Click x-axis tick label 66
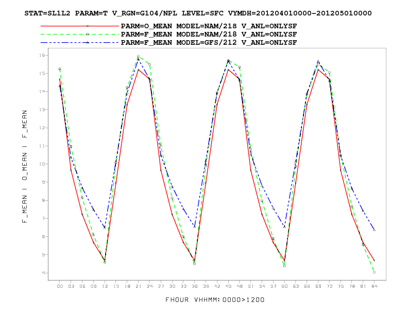 click(x=307, y=286)
